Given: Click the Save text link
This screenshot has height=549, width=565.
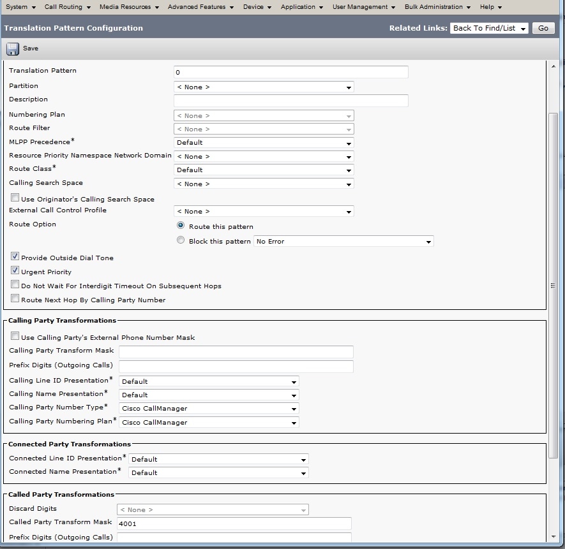Looking at the screenshot, I should [31, 48].
